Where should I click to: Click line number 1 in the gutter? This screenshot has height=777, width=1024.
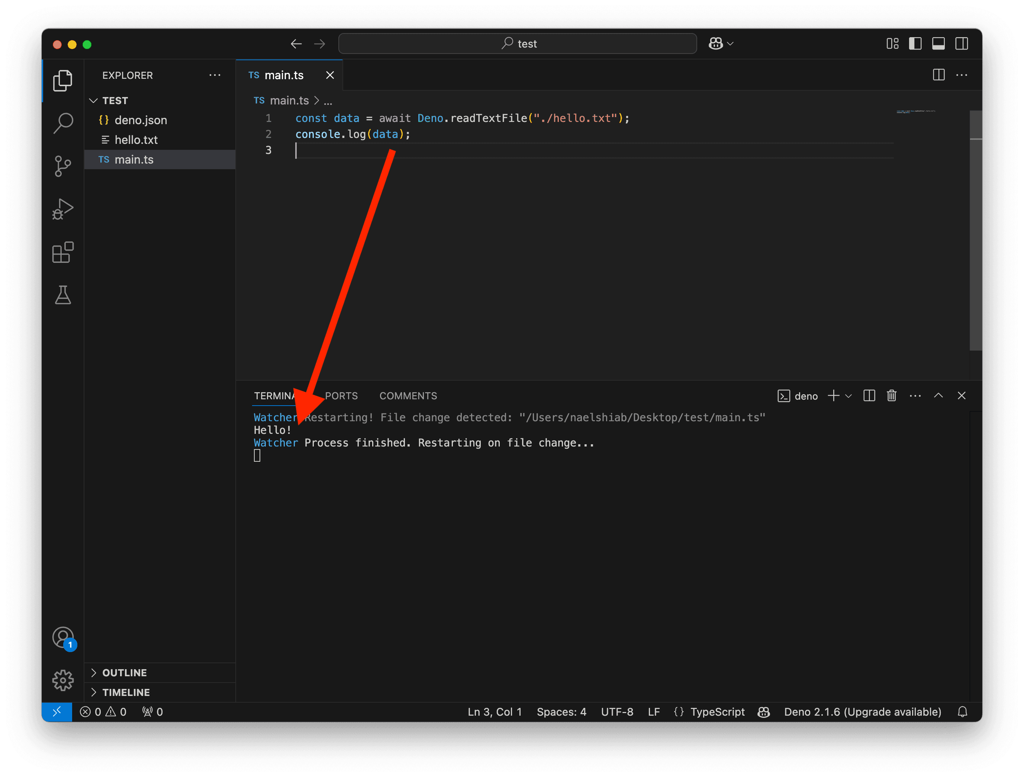click(268, 119)
